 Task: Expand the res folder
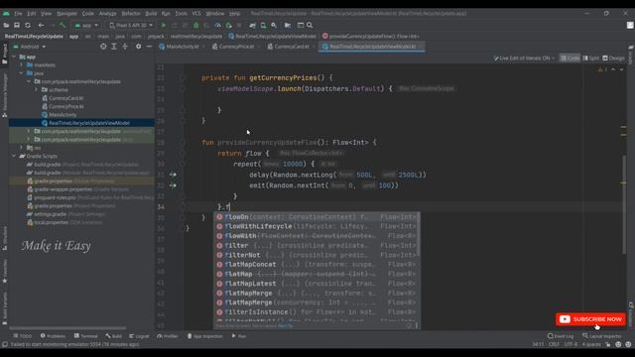pos(21,148)
